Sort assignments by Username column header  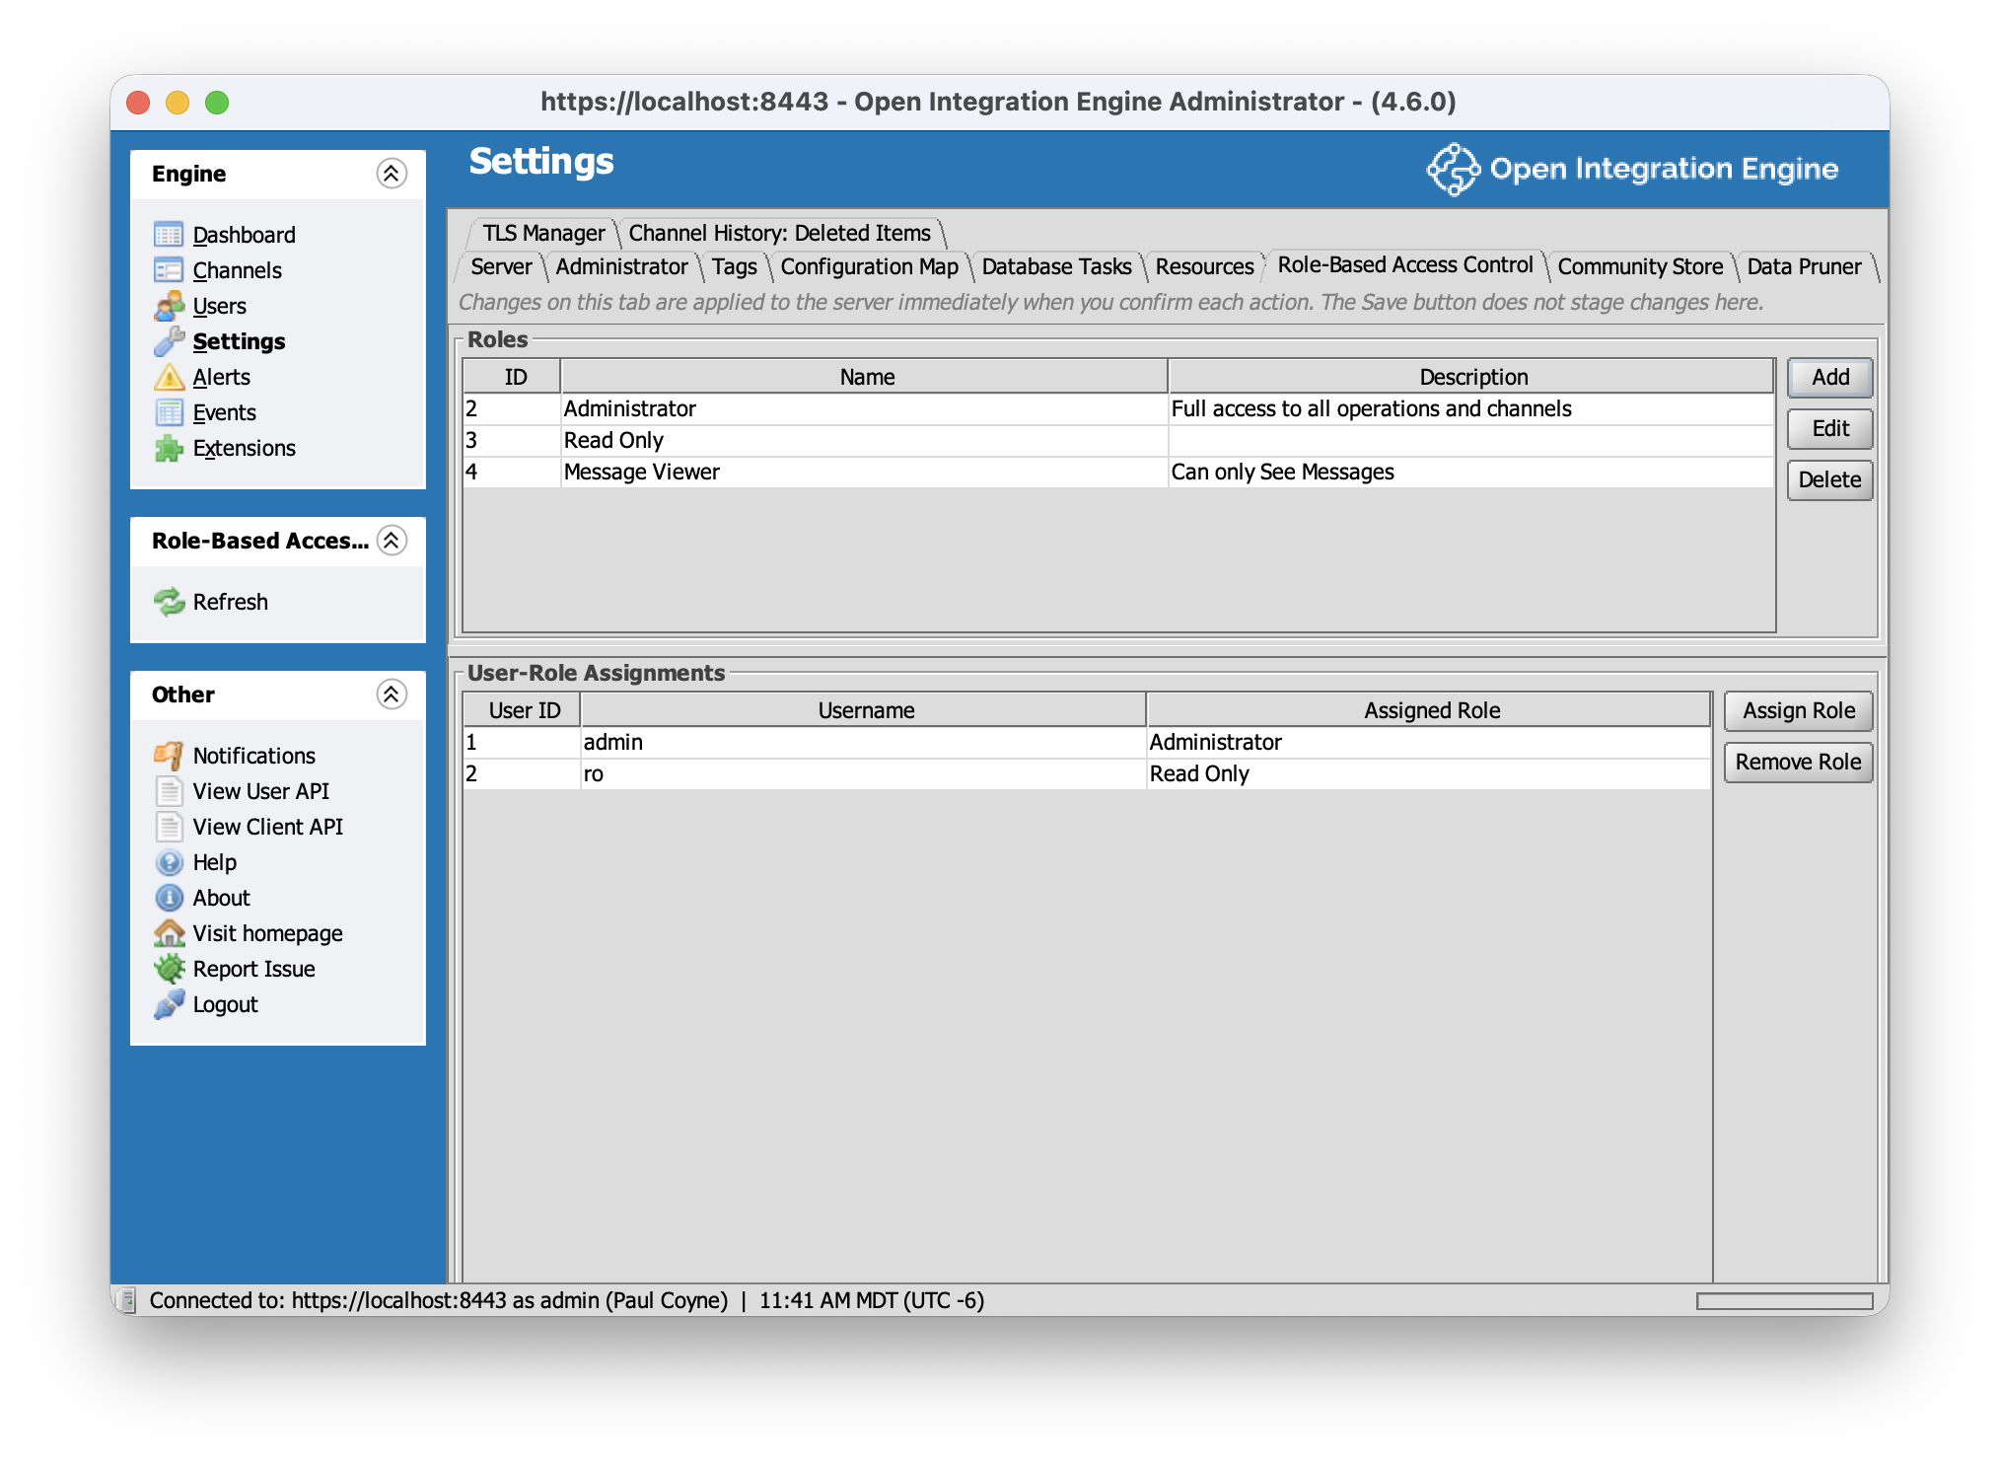864,710
